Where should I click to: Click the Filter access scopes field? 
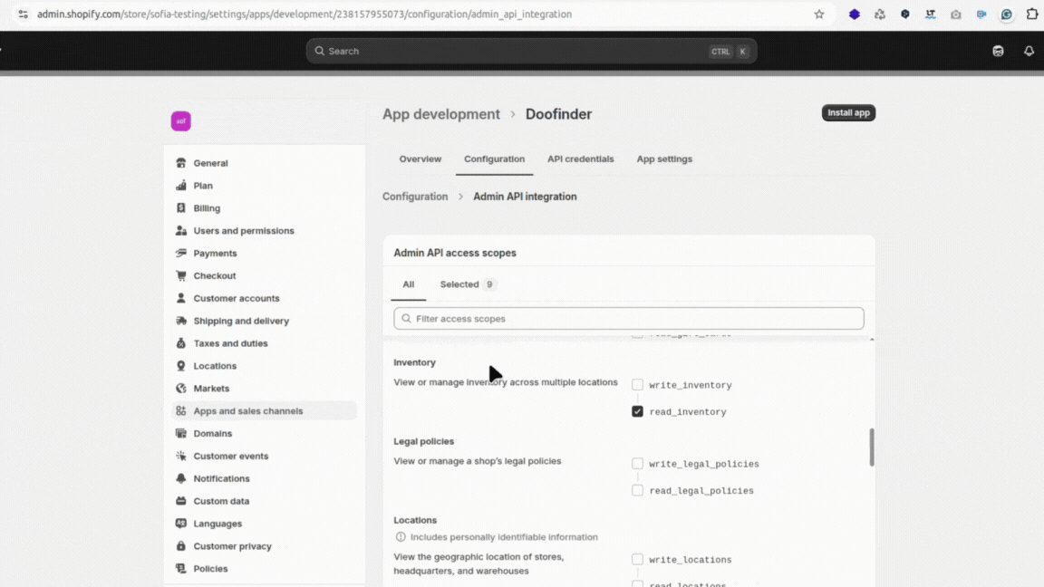coord(629,319)
